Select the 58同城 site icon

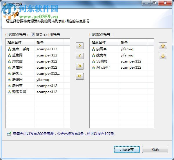point(94,61)
